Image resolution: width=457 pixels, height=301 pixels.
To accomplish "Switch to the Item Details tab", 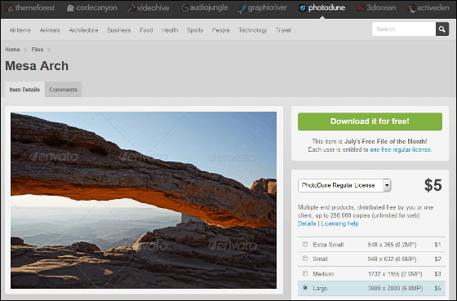I will [24, 90].
